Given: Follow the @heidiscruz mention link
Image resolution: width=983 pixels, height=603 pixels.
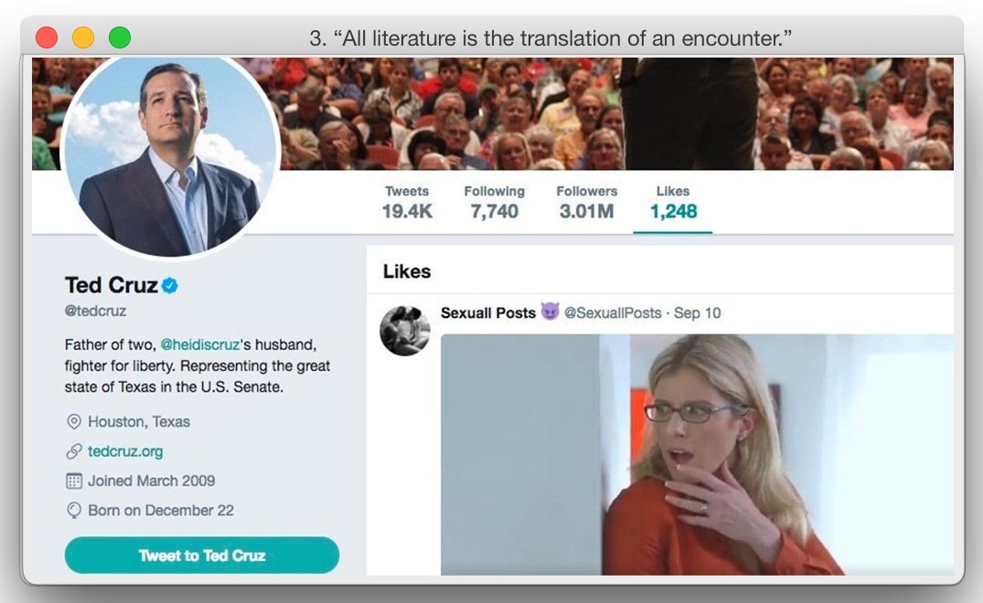Looking at the screenshot, I should (200, 344).
